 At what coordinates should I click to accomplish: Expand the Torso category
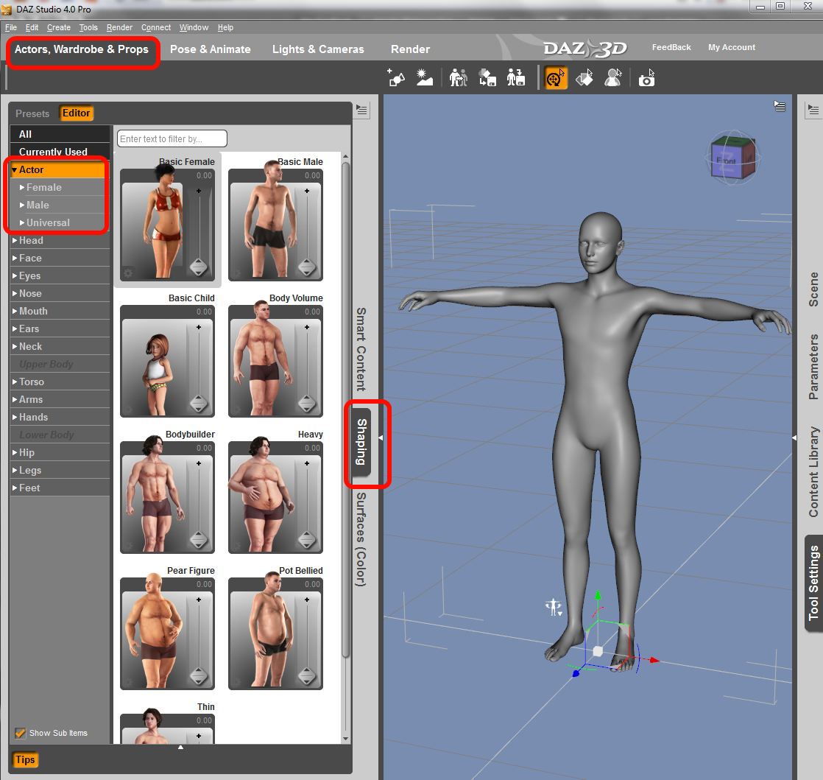point(15,382)
